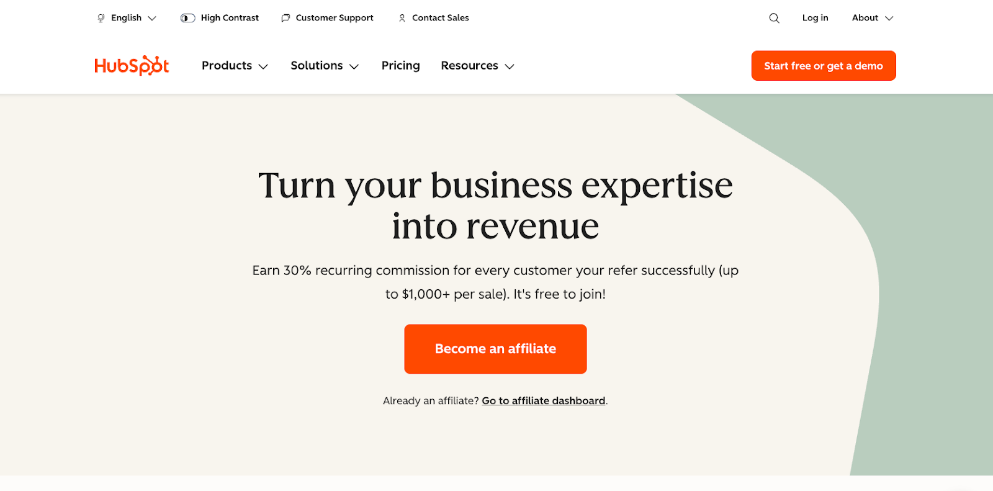Open the search with the magnifier icon
Screen dimensions: 993x491
click(x=773, y=18)
